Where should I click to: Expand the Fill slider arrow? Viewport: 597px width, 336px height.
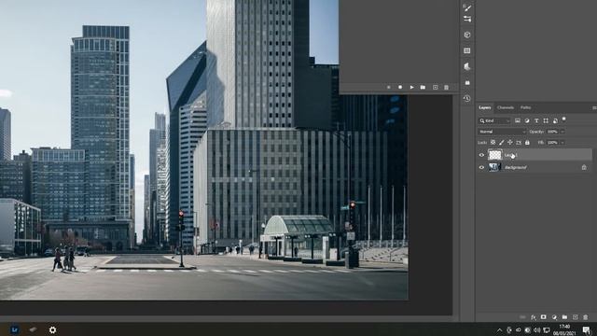[562, 142]
